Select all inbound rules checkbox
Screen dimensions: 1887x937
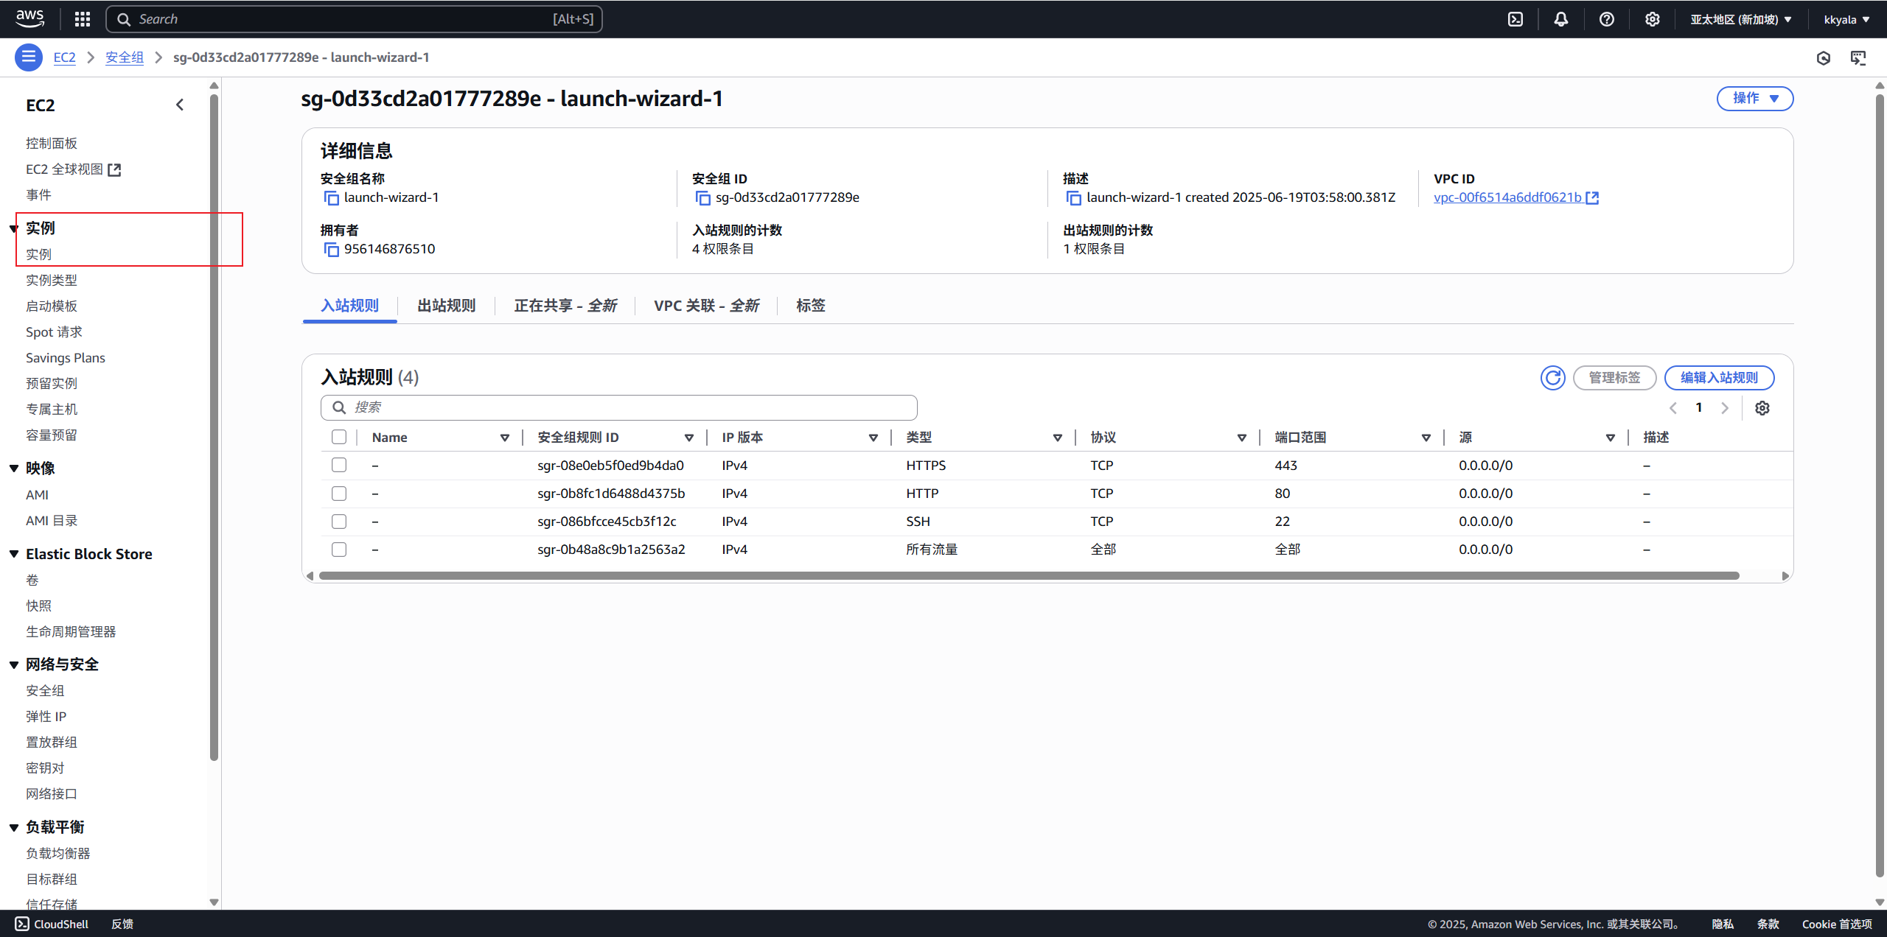click(x=339, y=437)
